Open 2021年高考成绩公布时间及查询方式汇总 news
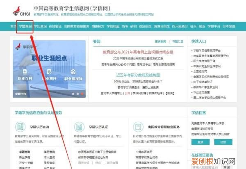 pyautogui.click(x=138, y=59)
